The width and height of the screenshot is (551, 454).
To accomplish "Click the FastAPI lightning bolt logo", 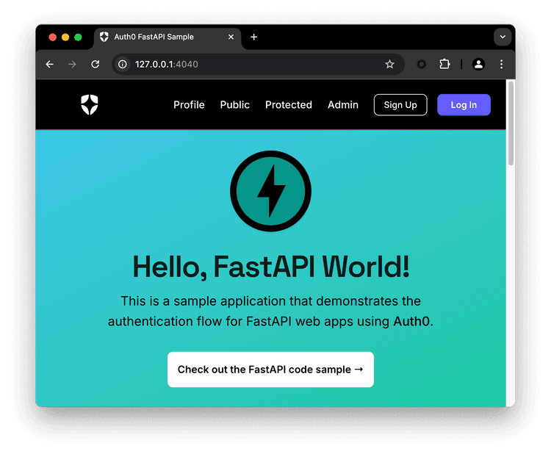I will point(270,191).
